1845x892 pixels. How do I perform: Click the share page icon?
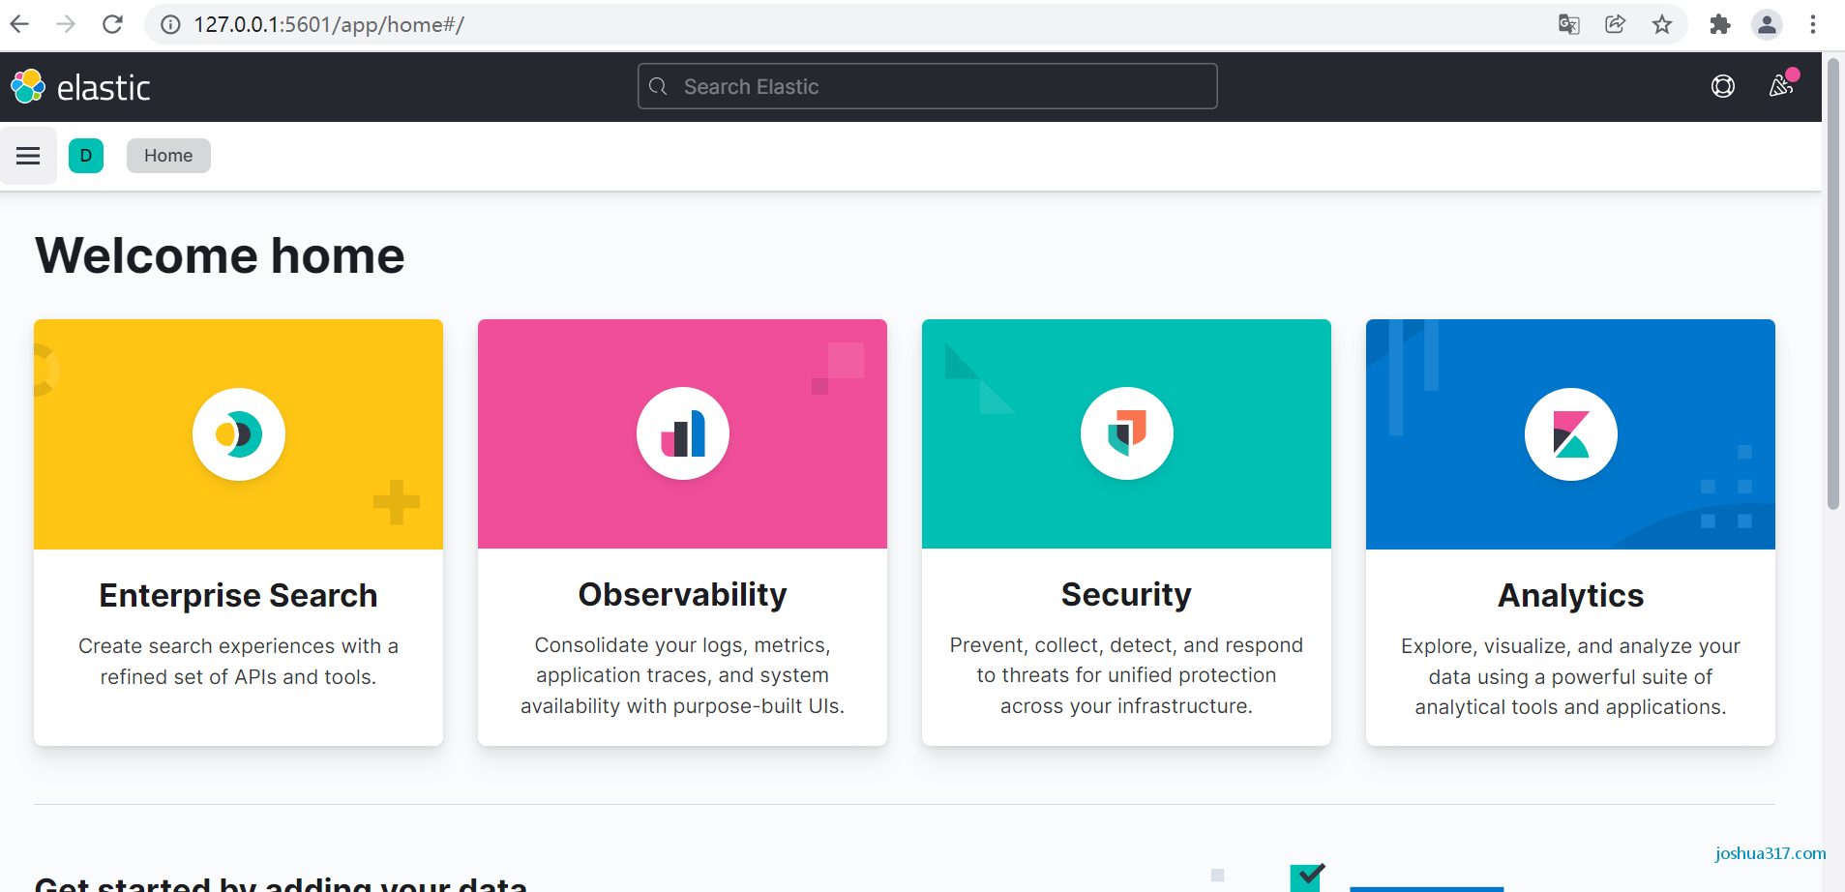1615,24
